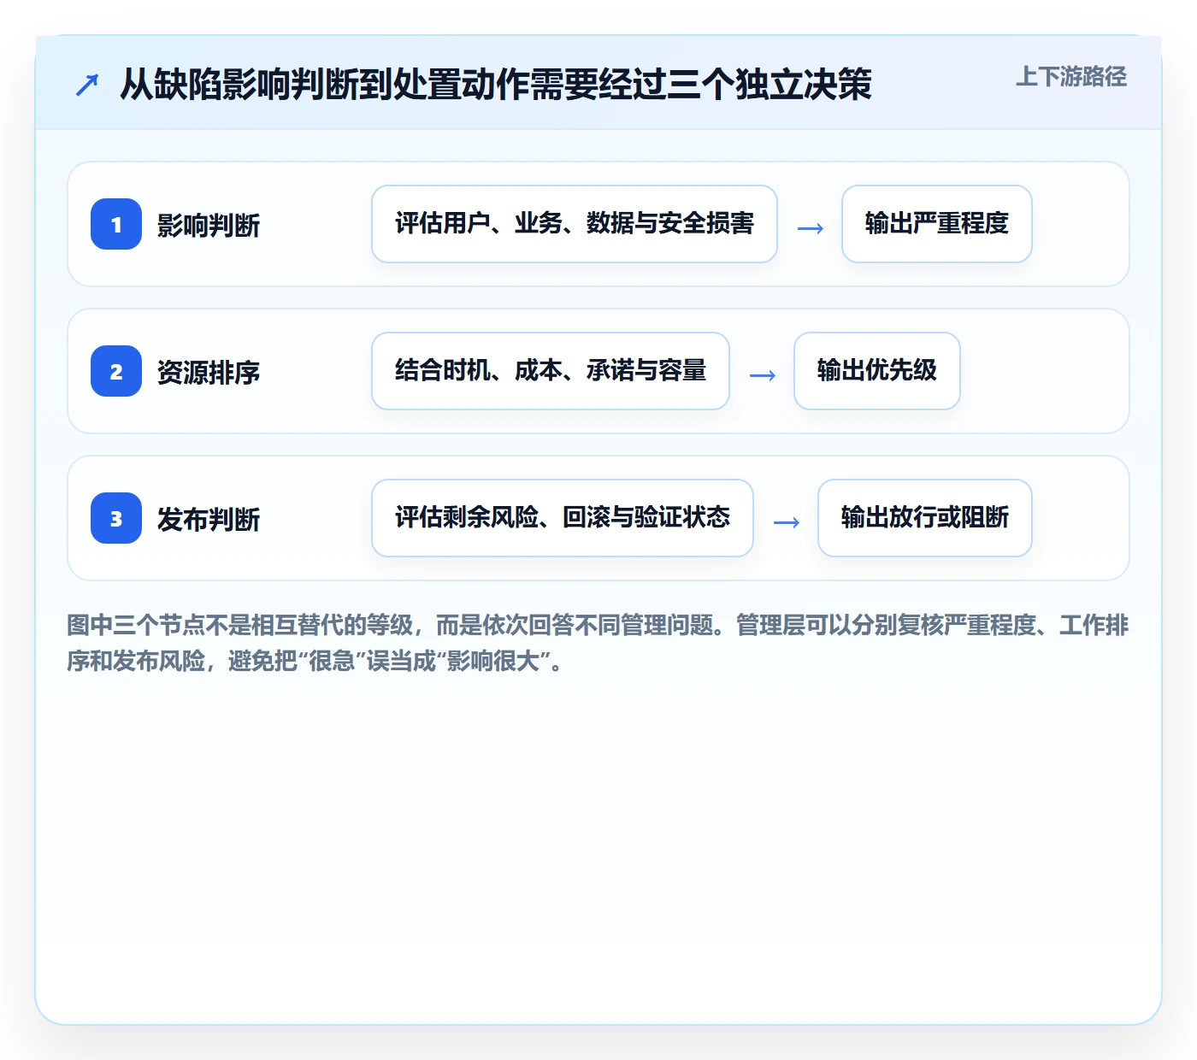The image size is (1197, 1060).
Task: Select the 发布判断 step label
Action: [209, 519]
